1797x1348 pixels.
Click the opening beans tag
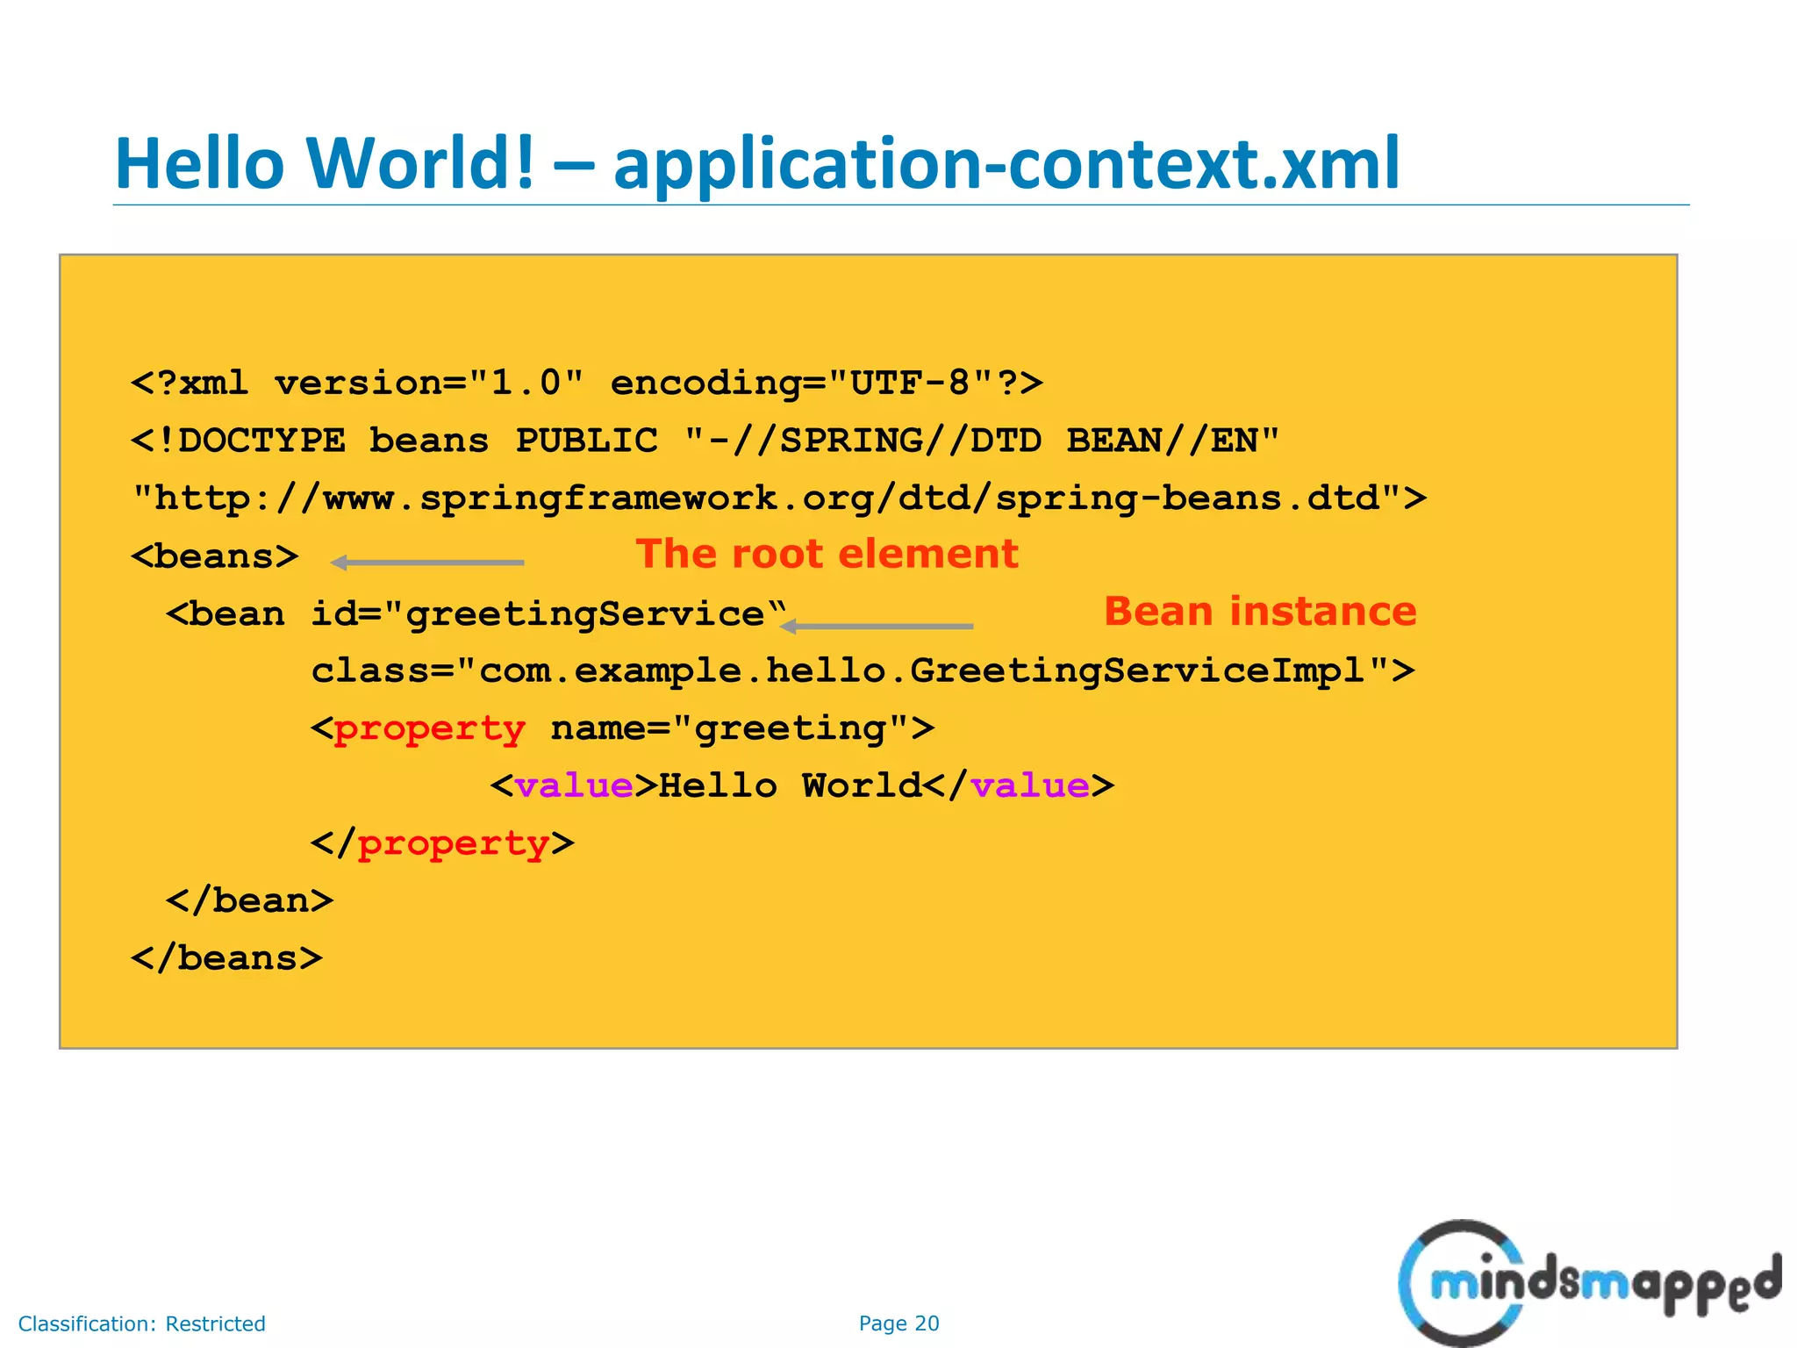point(215,556)
